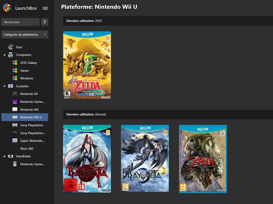The width and height of the screenshot is (273, 204).
Task: Select the Zelda Twilight Princess HD cover
Action: [x=203, y=159]
